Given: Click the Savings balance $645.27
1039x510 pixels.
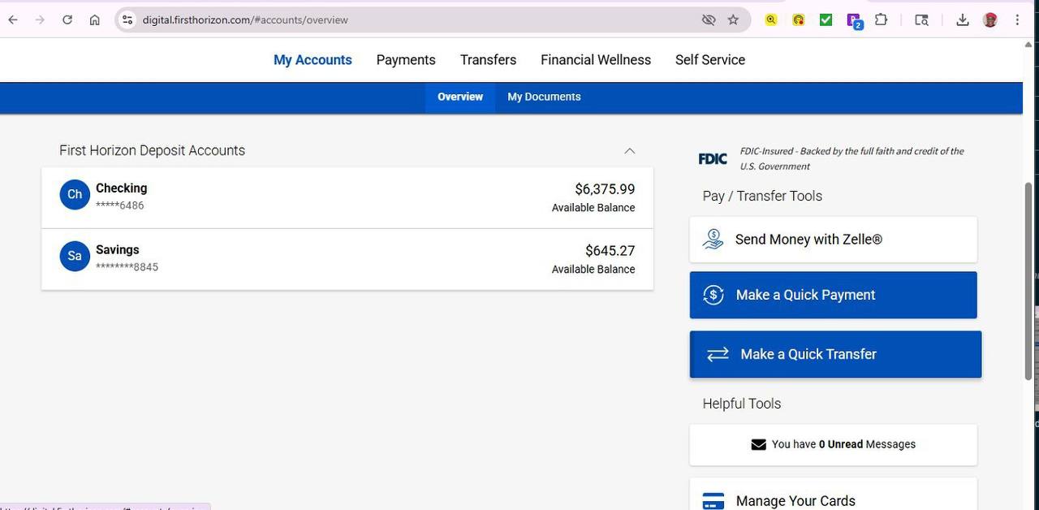Looking at the screenshot, I should pos(610,251).
